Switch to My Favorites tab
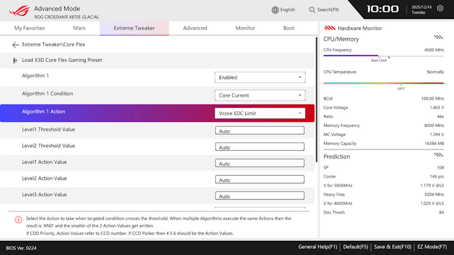This screenshot has width=454, height=255. click(30, 28)
